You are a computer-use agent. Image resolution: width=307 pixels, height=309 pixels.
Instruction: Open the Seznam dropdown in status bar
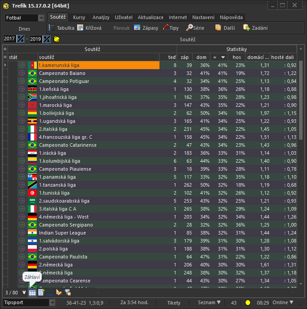click(210, 302)
